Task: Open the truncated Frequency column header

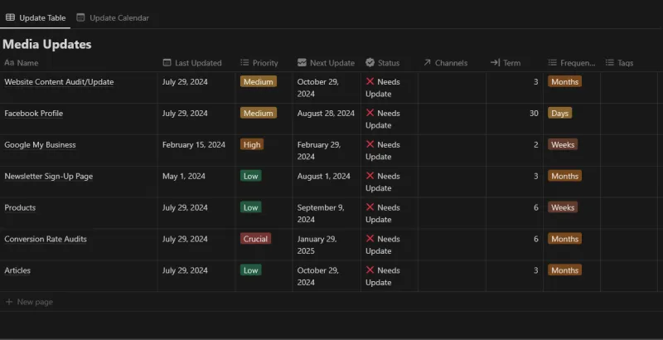Action: (572, 62)
